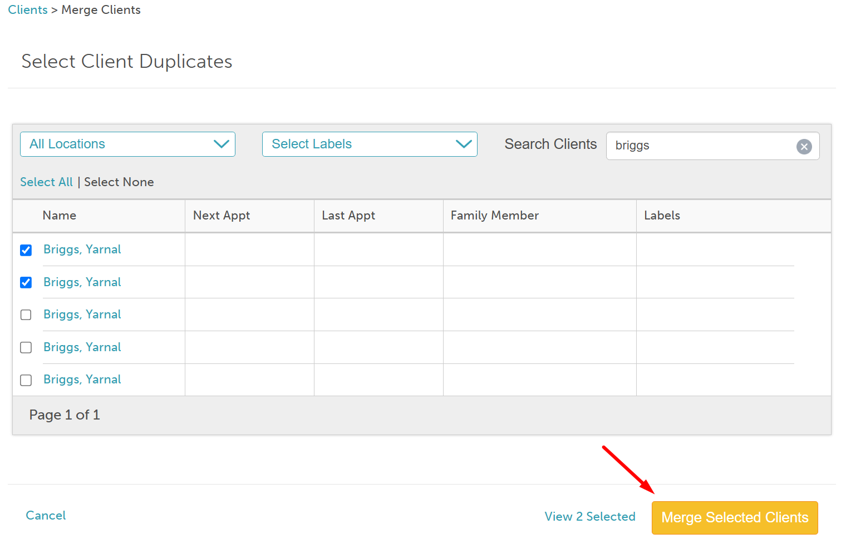
Task: Click the Select Client Duplicates heading
Action: point(127,61)
